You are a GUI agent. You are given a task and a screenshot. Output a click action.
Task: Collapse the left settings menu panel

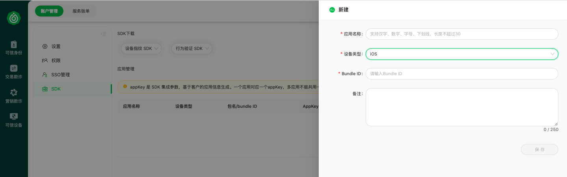click(x=103, y=34)
